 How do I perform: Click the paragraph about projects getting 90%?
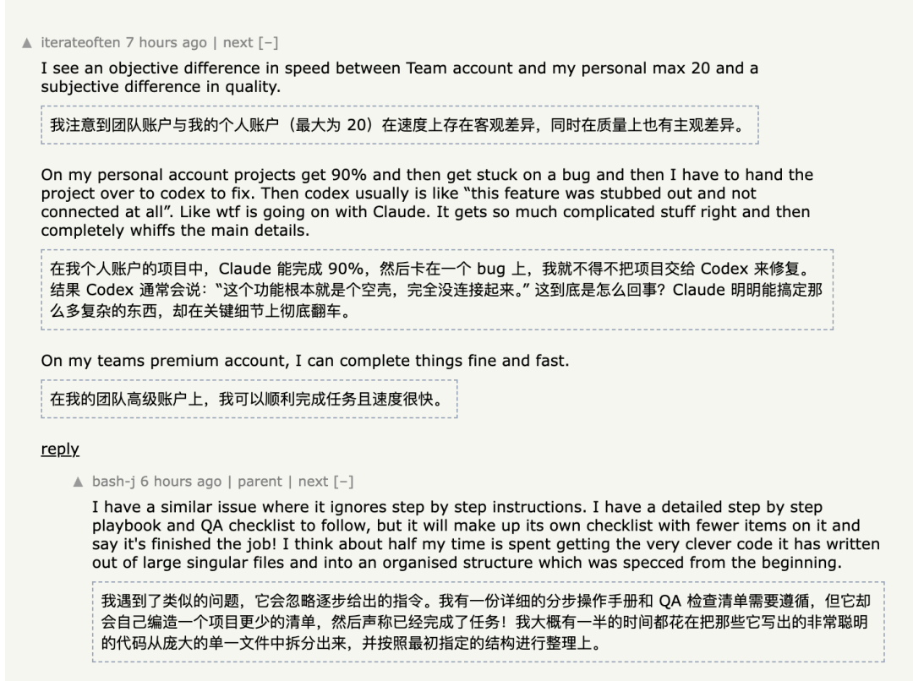pos(426,202)
